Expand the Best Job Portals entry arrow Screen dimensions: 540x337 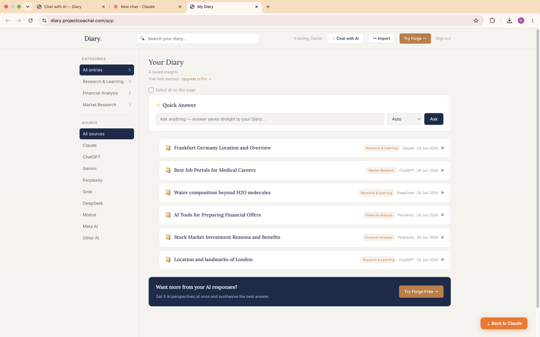coord(443,170)
